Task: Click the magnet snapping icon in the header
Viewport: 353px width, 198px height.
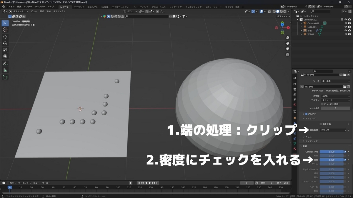Action: pyautogui.click(x=147, y=11)
